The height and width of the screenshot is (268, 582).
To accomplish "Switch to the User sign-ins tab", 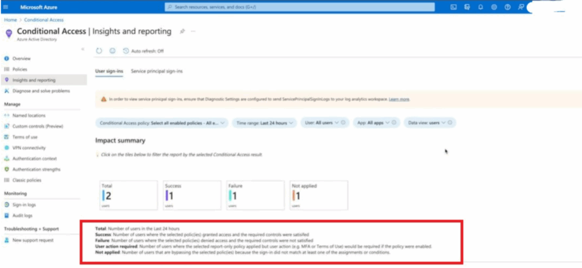I will (x=109, y=71).
